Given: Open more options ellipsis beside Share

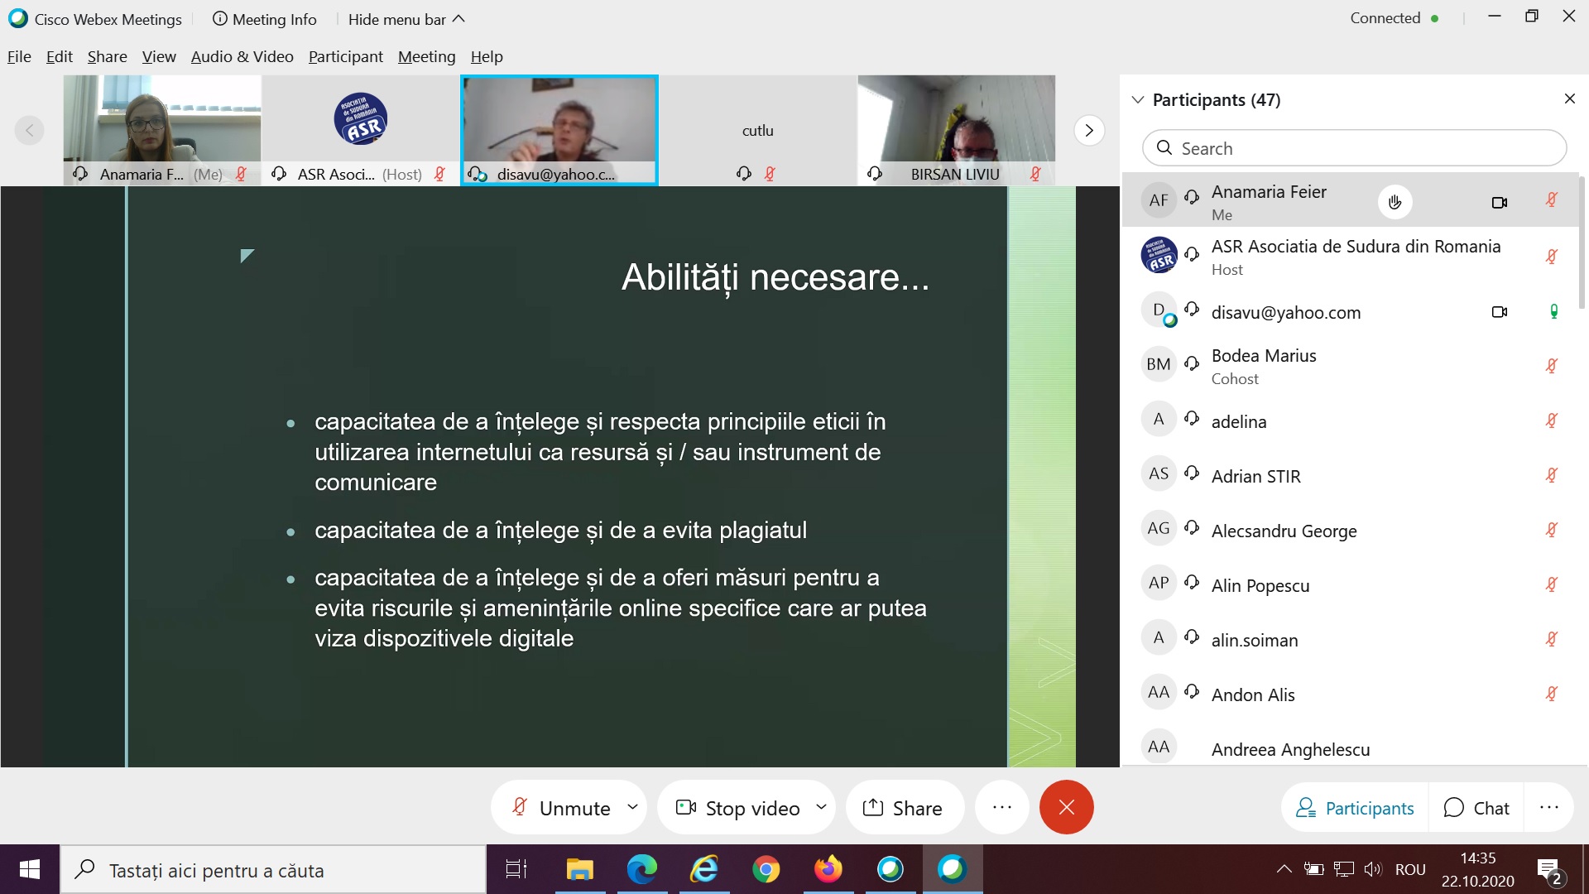Looking at the screenshot, I should coord(1001,807).
